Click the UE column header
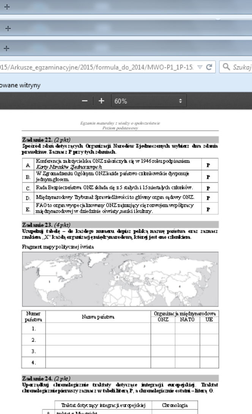The width and height of the screenshot is (252, 414). 209,320
